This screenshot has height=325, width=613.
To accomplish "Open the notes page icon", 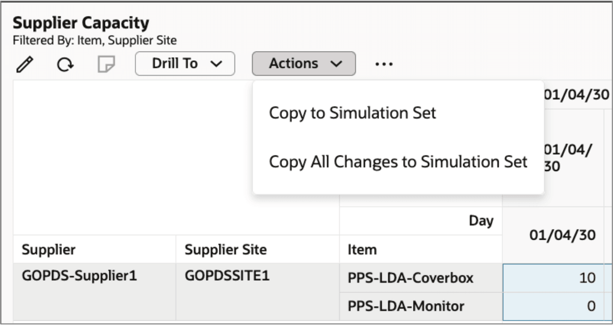I will tap(106, 63).
